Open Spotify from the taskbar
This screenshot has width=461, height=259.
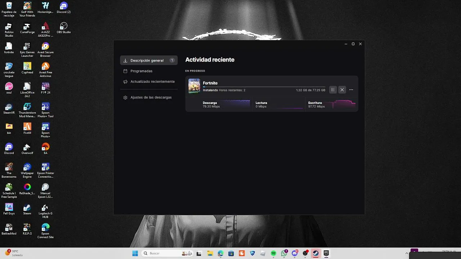click(x=273, y=253)
